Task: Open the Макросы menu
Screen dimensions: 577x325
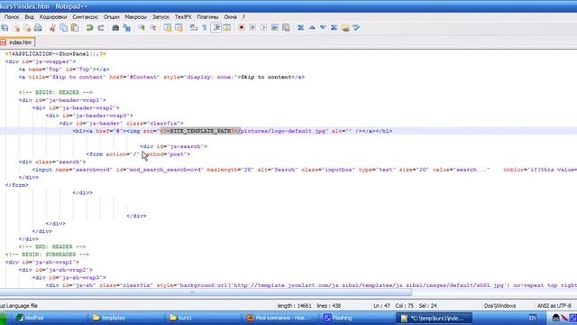Action: click(135, 17)
